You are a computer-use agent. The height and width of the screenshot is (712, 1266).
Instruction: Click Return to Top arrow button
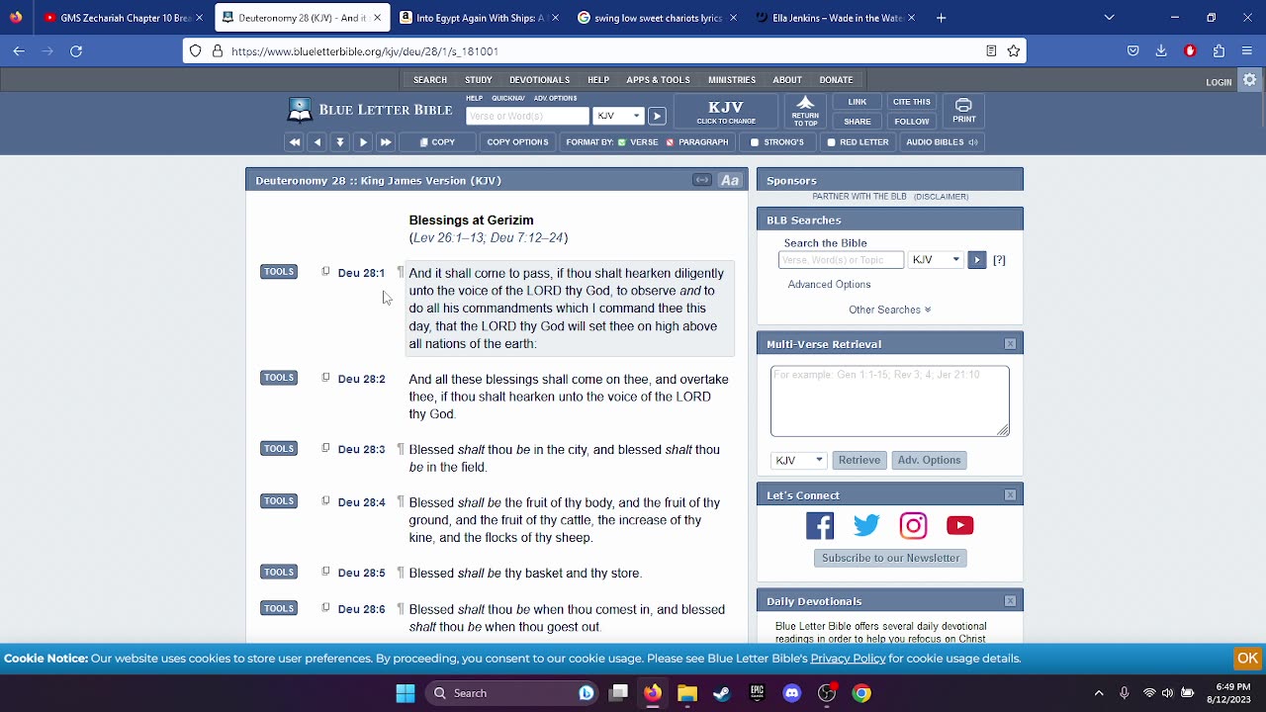[x=805, y=112]
